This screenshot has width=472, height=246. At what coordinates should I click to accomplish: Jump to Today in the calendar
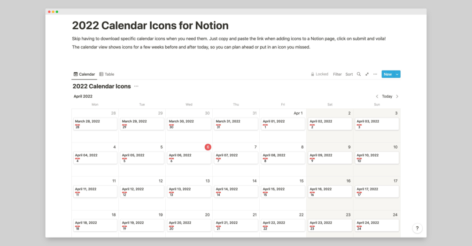(387, 96)
